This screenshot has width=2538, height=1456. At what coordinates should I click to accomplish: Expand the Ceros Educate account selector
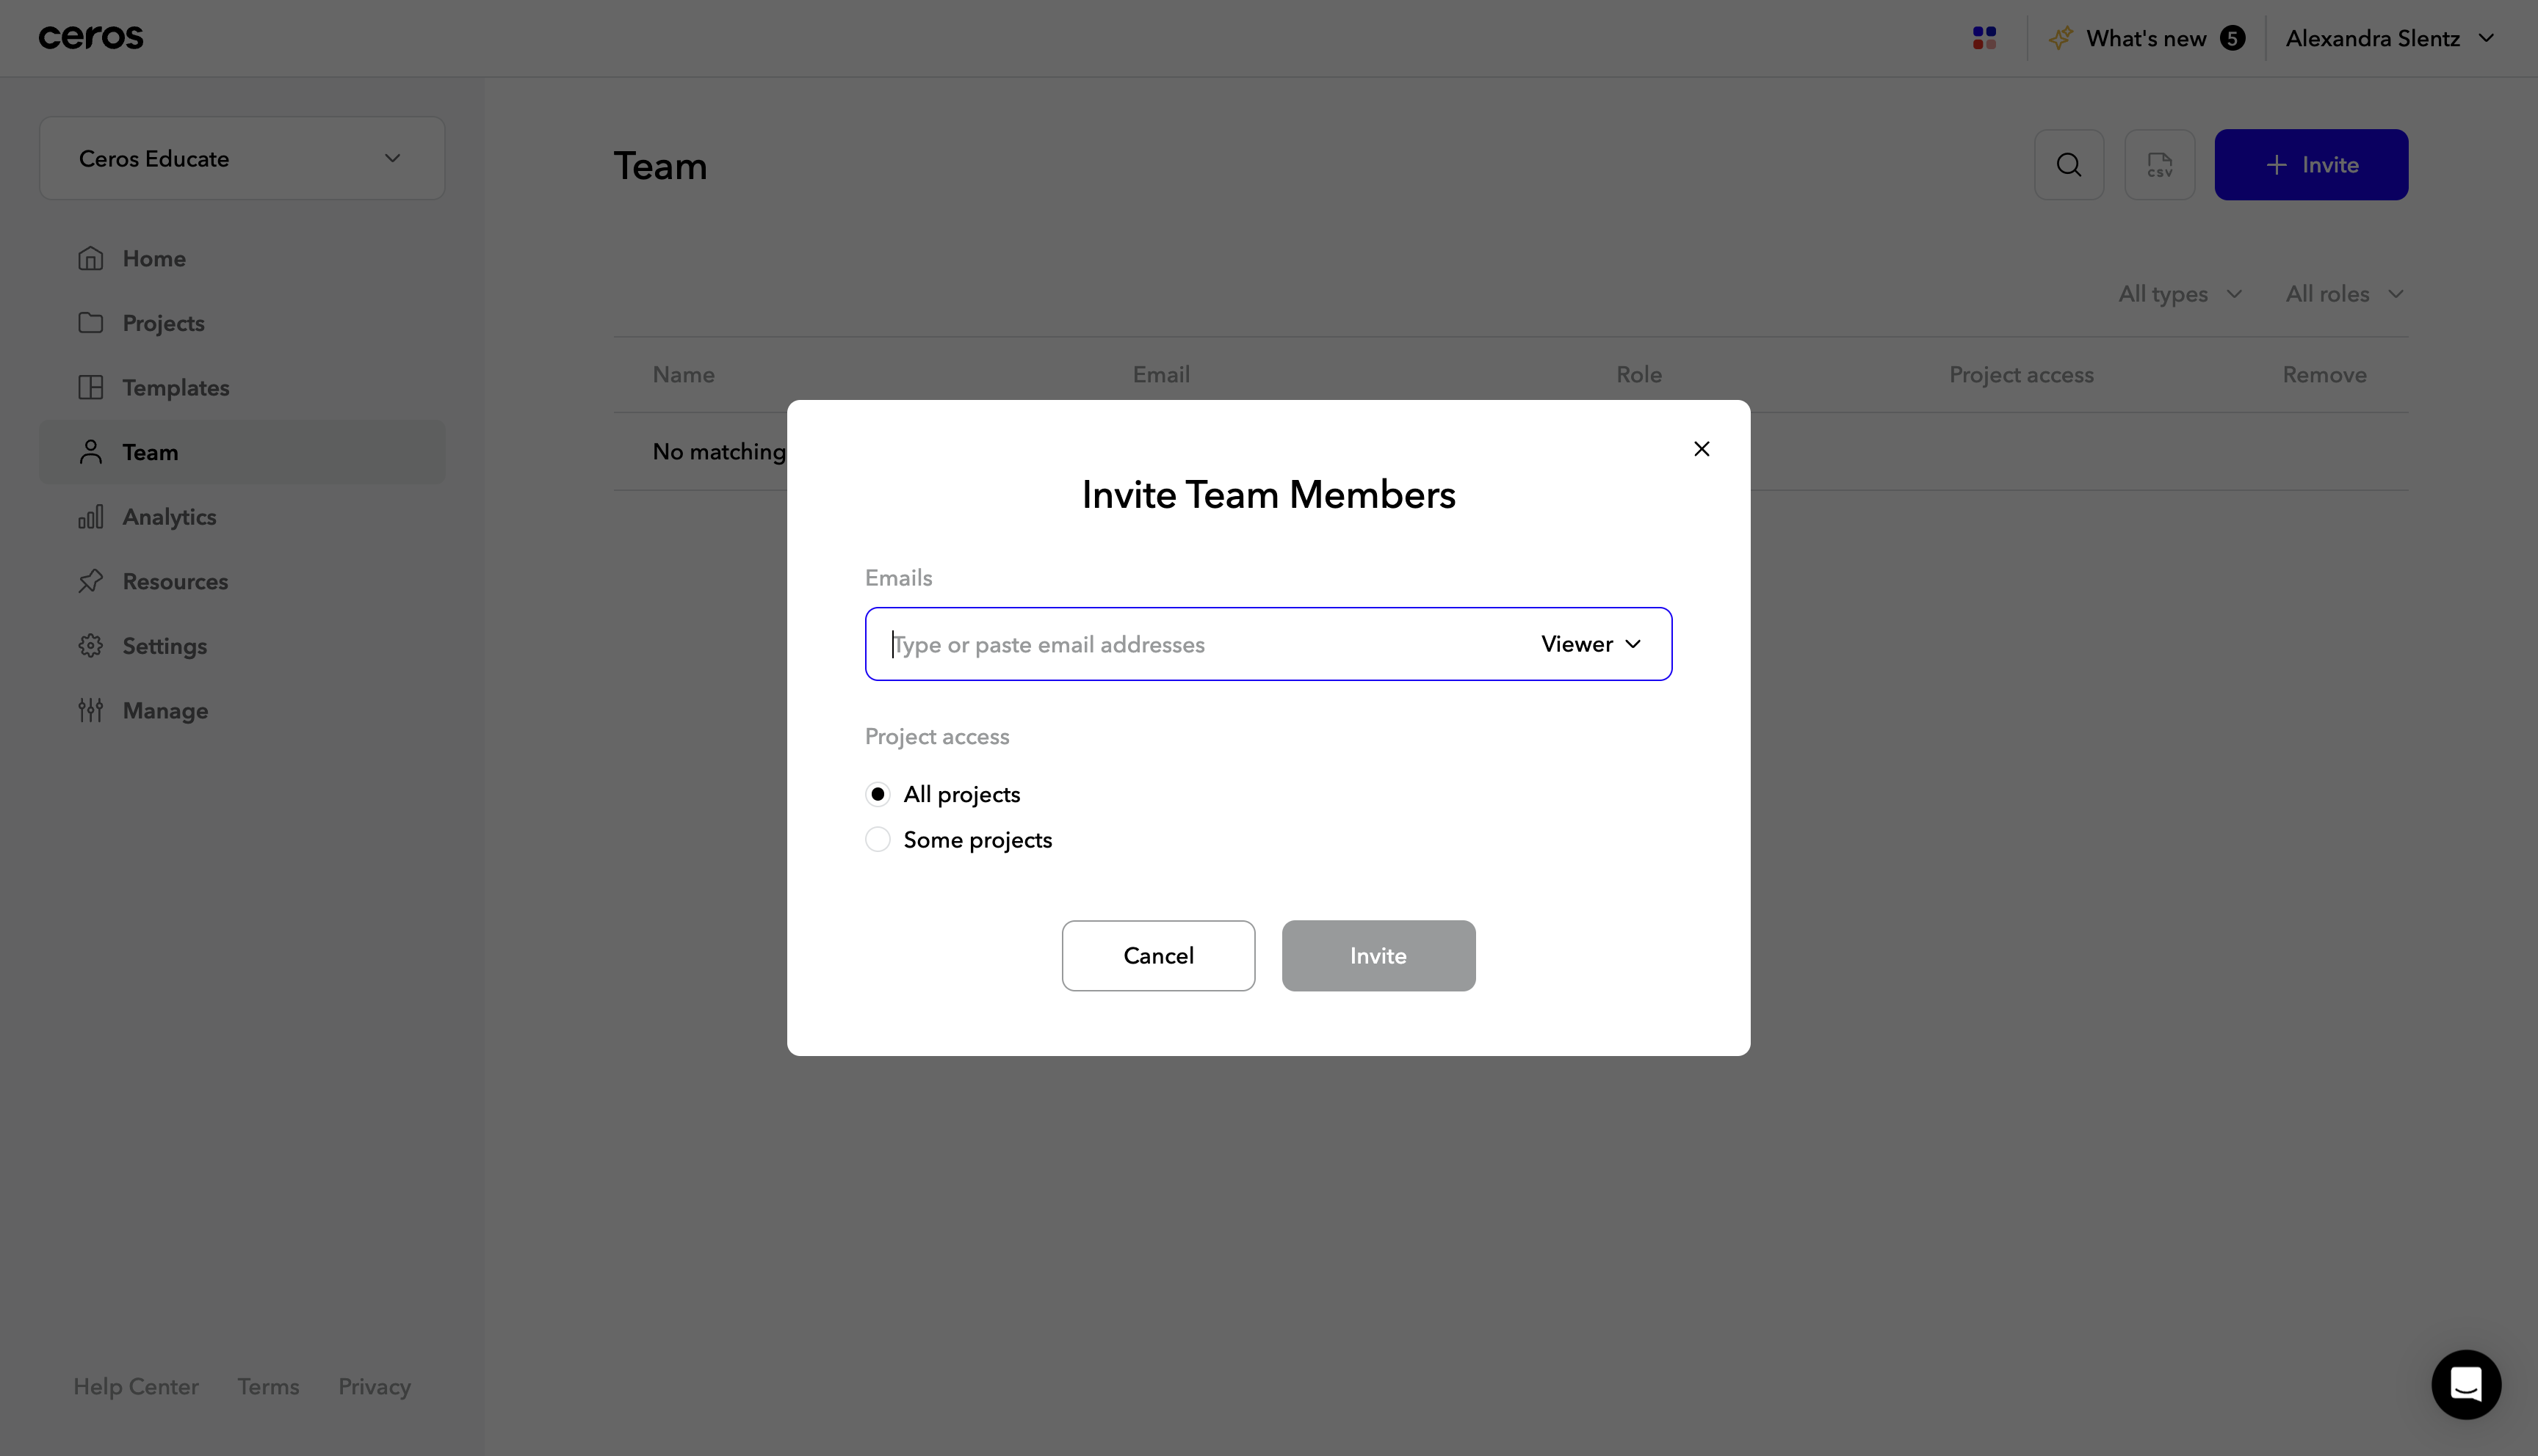242,158
